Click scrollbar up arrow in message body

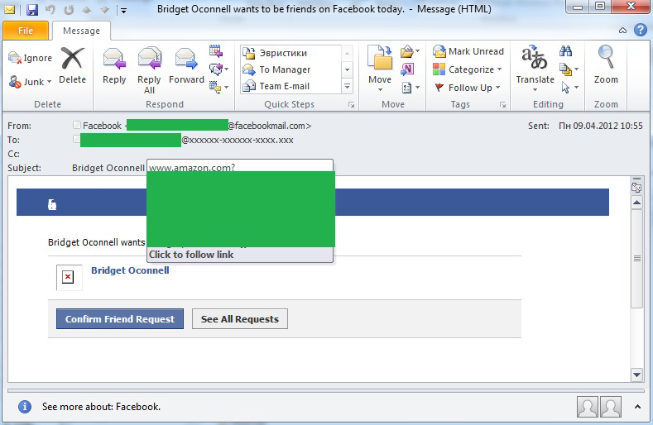[636, 203]
